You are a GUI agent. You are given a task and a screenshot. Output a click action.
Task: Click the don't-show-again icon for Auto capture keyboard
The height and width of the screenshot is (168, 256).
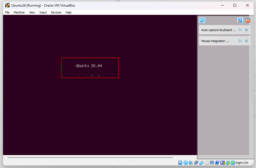click(240, 30)
